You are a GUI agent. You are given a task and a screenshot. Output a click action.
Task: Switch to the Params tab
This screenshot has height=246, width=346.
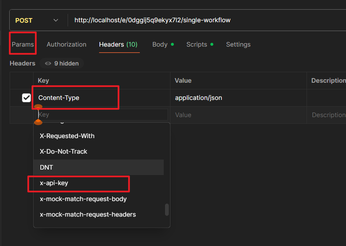[23, 44]
